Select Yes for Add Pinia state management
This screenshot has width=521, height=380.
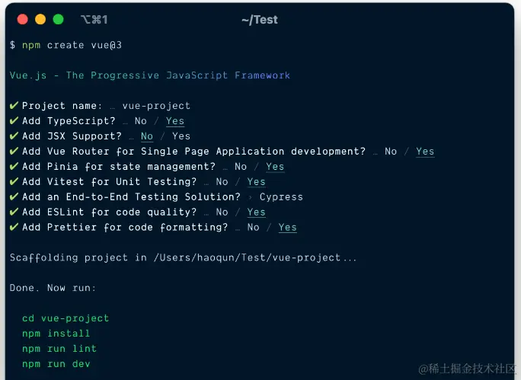pos(275,167)
